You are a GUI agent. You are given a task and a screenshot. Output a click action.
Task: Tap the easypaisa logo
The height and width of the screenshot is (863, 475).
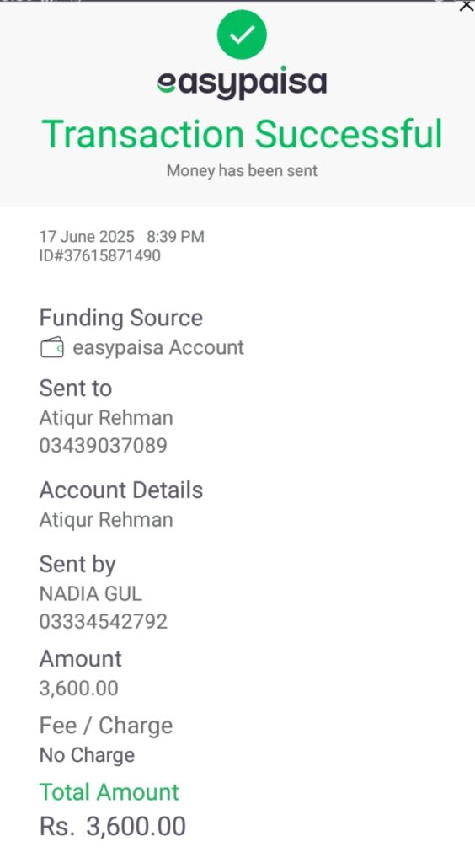pyautogui.click(x=242, y=83)
